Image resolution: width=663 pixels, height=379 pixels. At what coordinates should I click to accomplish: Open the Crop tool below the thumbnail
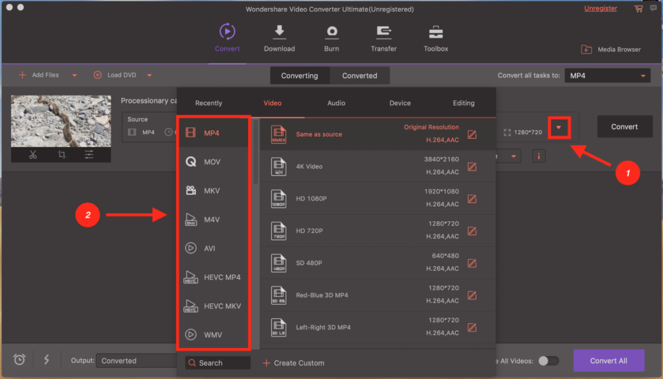[x=60, y=155]
